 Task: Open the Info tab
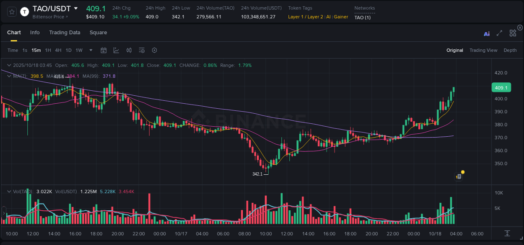click(35, 32)
